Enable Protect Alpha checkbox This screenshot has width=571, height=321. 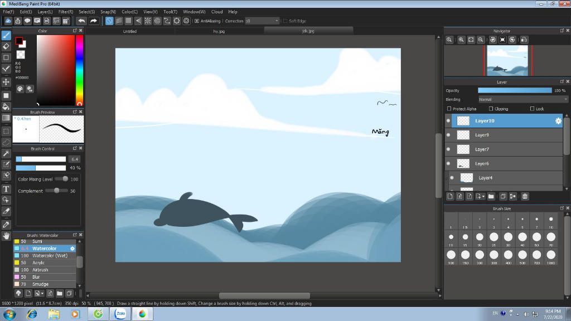(x=449, y=109)
